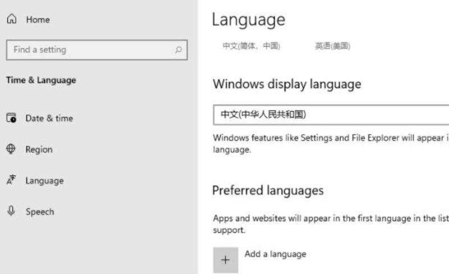Click the Time & Language heading
Viewport: 449px width, 274px height.
(41, 80)
